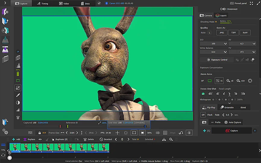261x163 pixels.
Task: Switch to the Timing tab
Action: pos(42,4)
